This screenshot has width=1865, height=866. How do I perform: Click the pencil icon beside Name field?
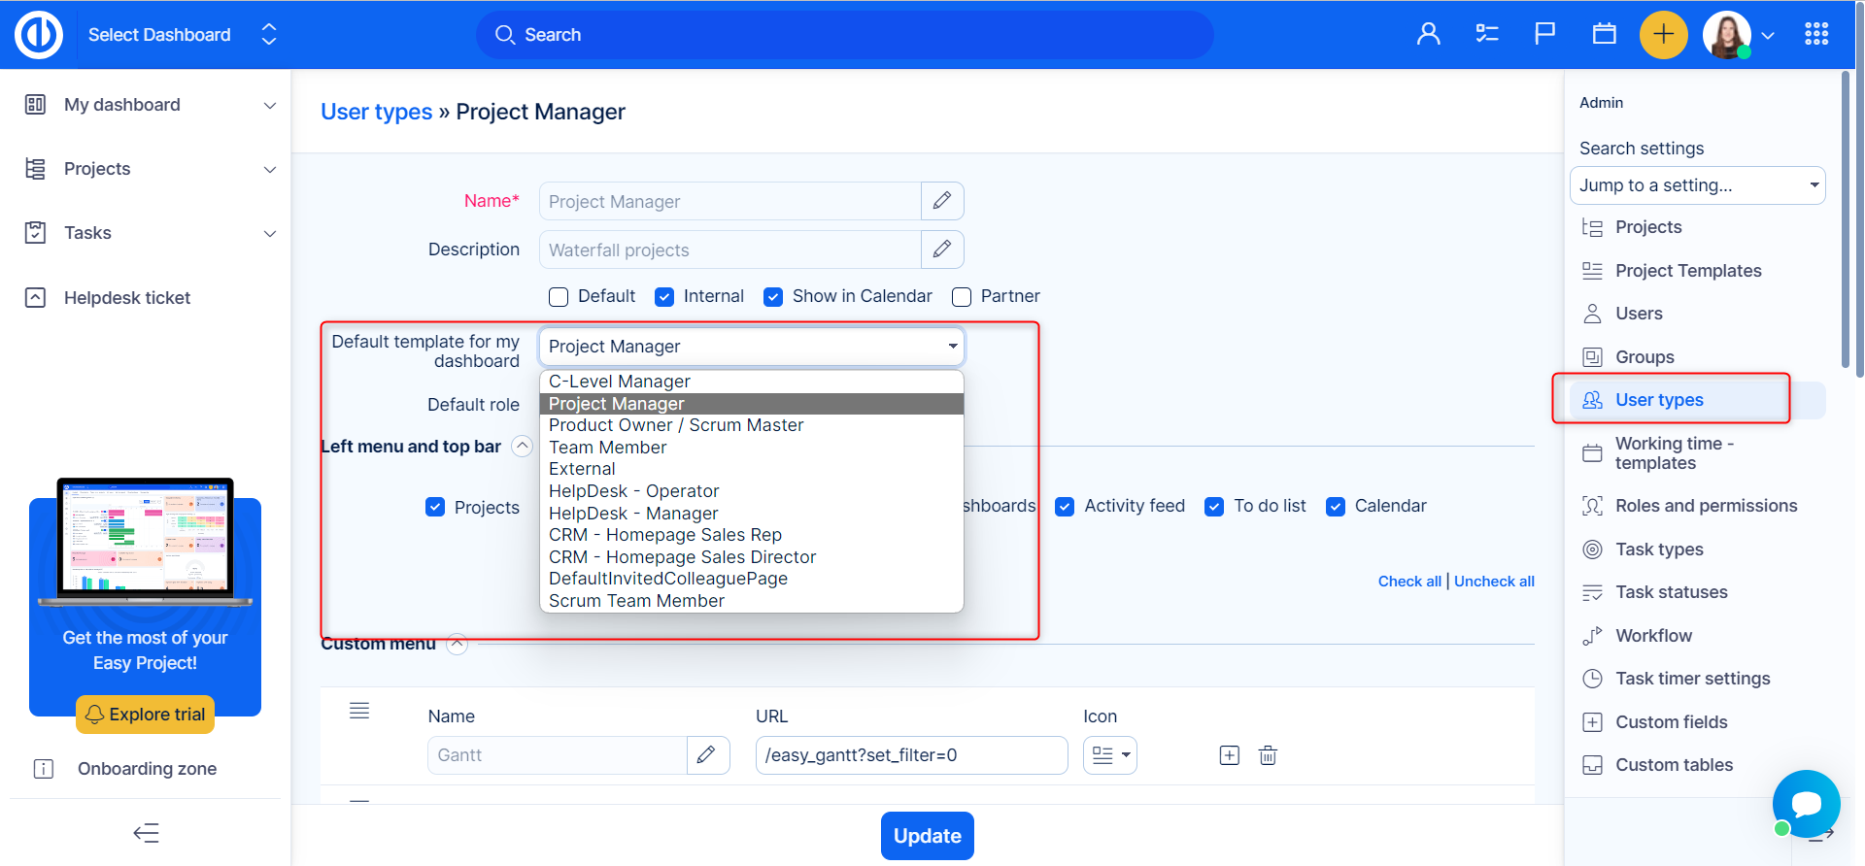tap(941, 201)
